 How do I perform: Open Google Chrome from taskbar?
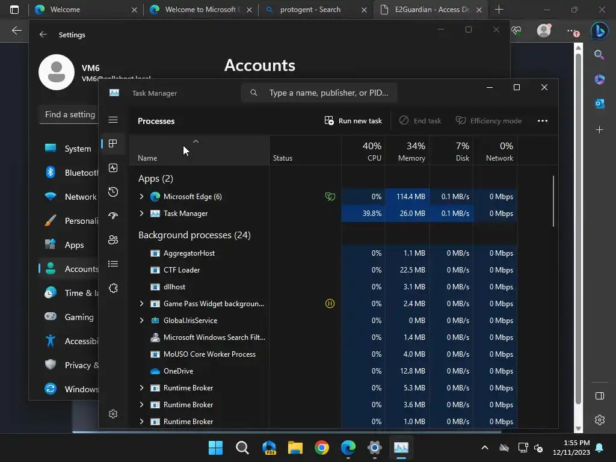click(x=322, y=448)
